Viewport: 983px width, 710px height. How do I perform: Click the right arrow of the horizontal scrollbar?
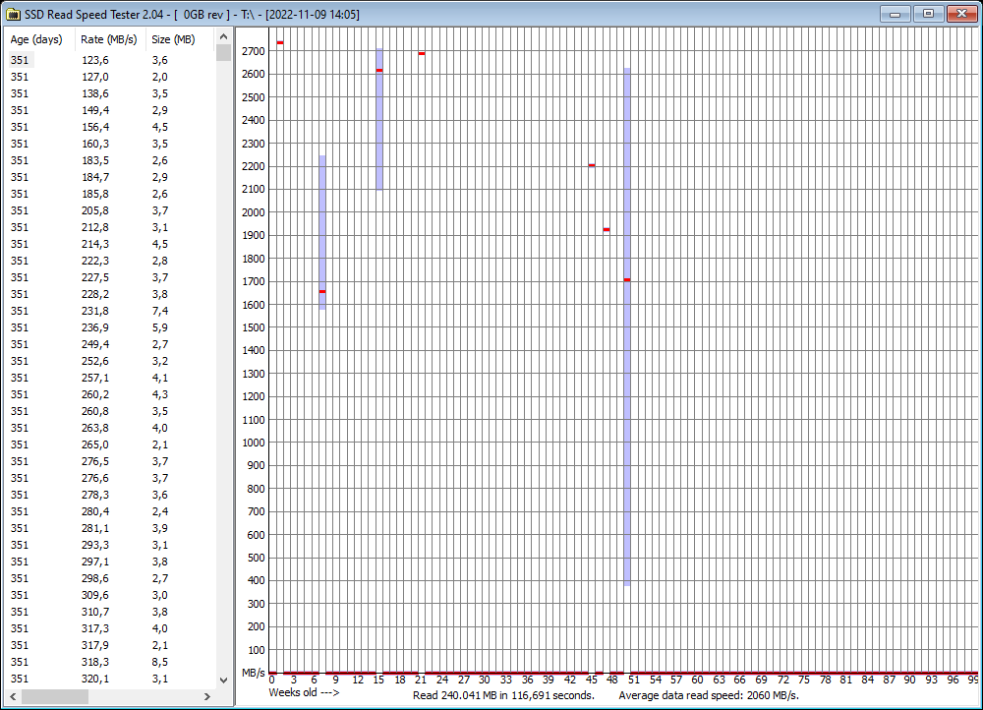tap(207, 698)
